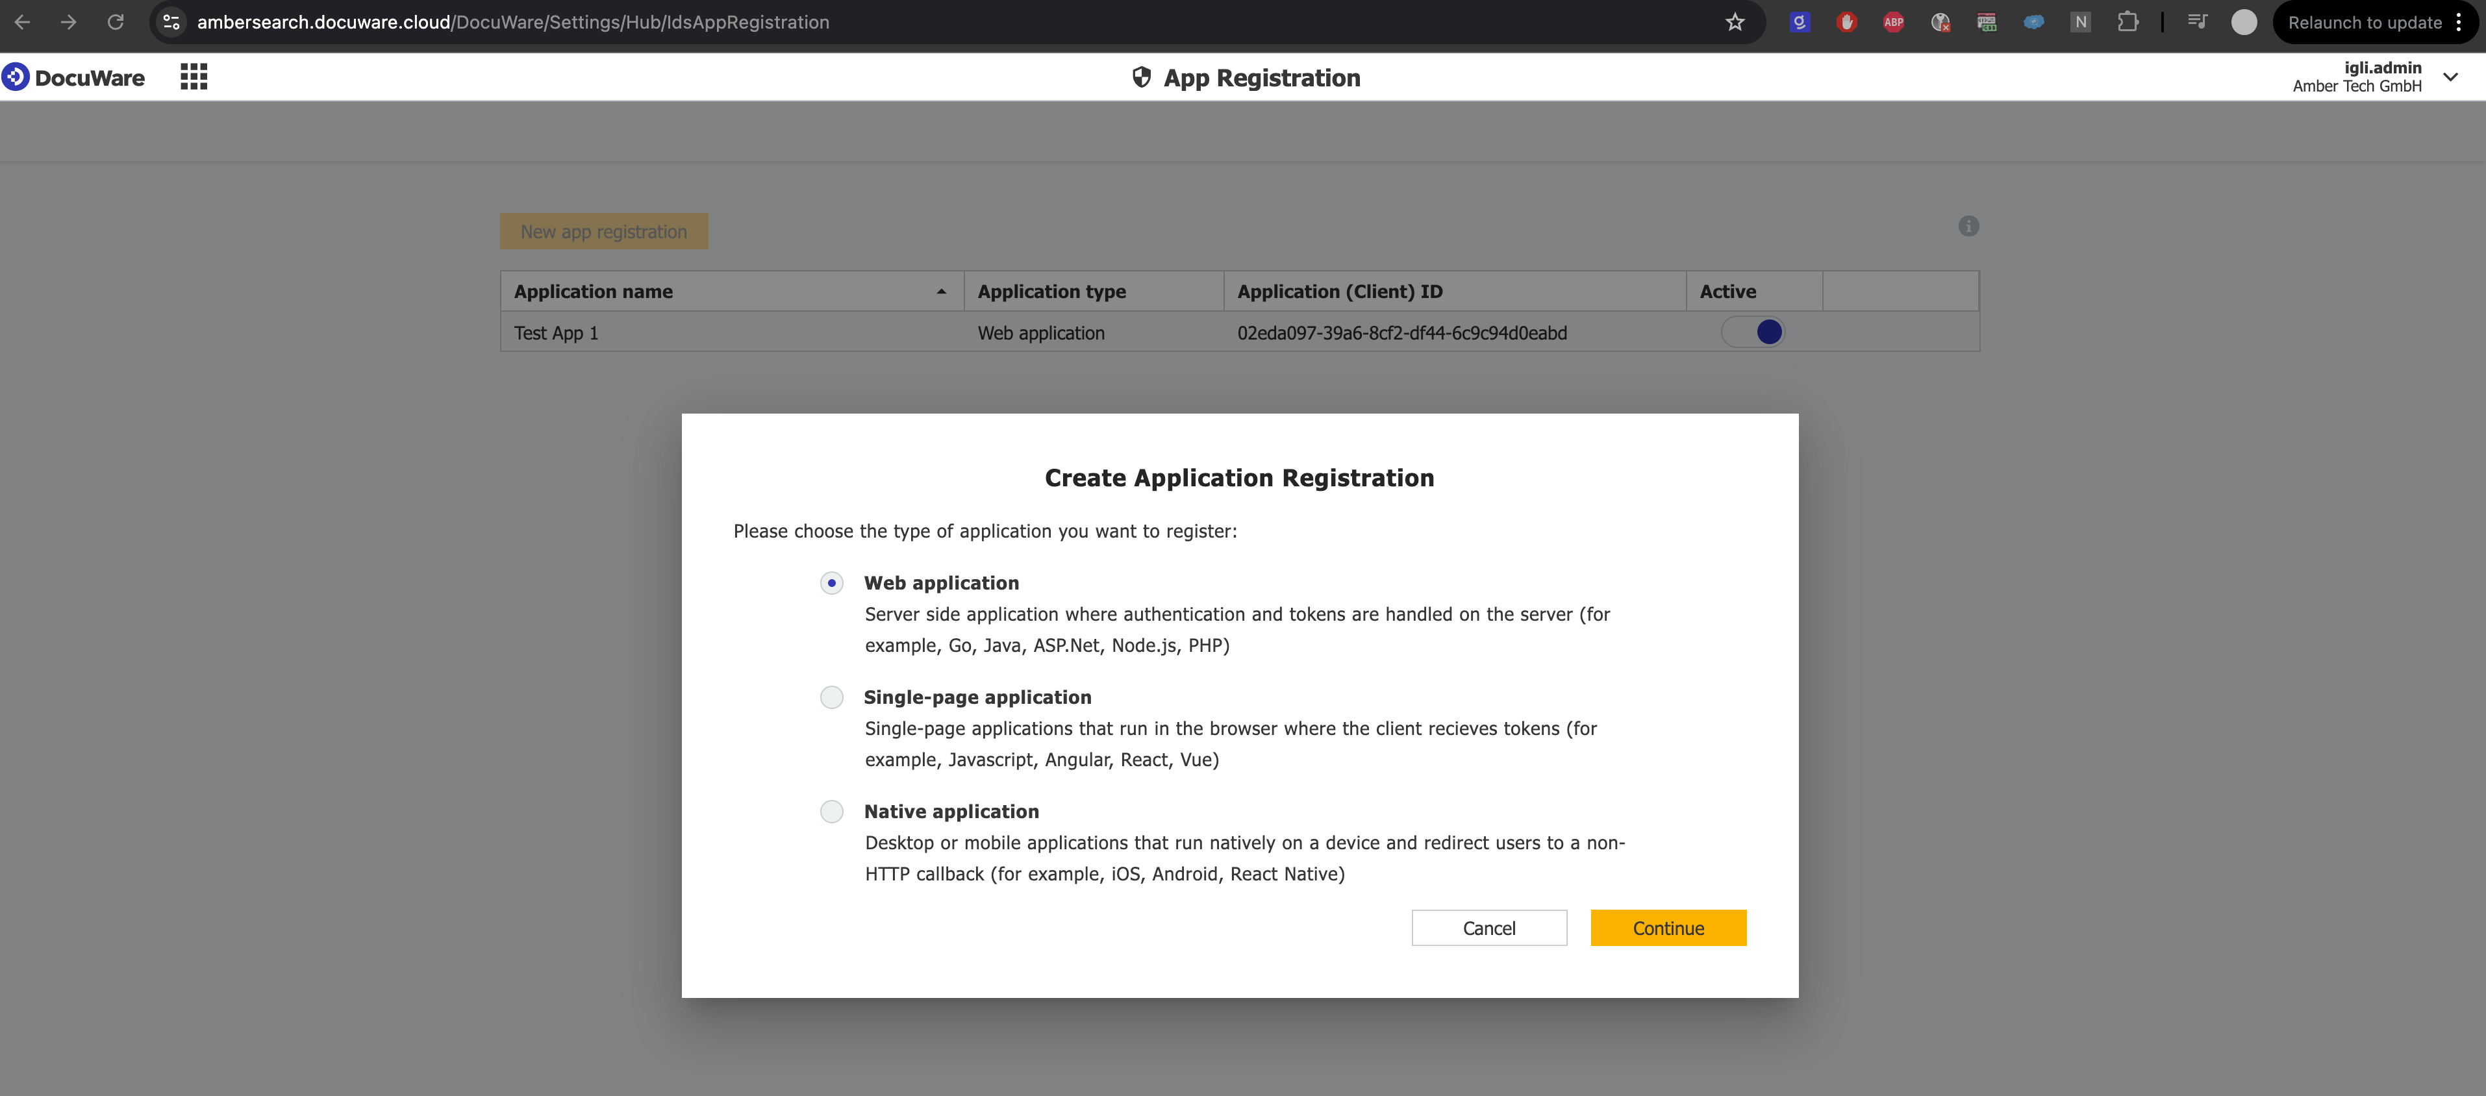This screenshot has height=1096, width=2486.
Task: Click the New app registration button
Action: point(603,232)
